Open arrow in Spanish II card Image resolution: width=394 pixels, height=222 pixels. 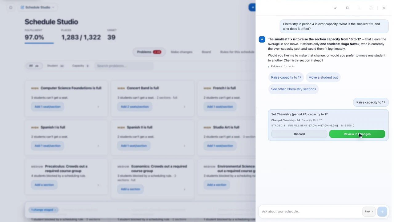[184, 146]
